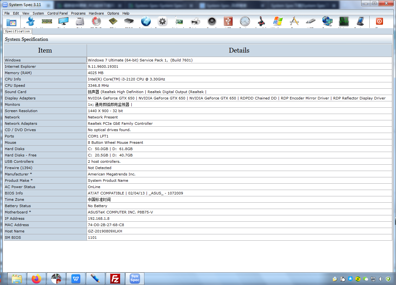Click the red power shutdown toolbar icon

point(379,21)
